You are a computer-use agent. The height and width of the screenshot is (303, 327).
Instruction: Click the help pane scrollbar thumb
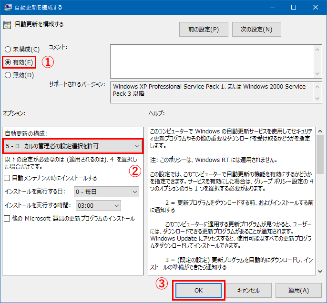click(320, 154)
